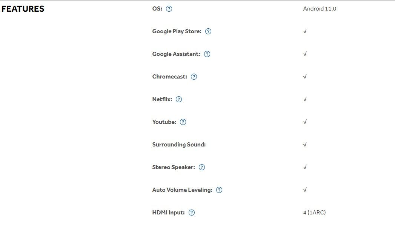Screen dimensions: 395x225
Task: Click the help icon next to OS
Action: coord(169,9)
